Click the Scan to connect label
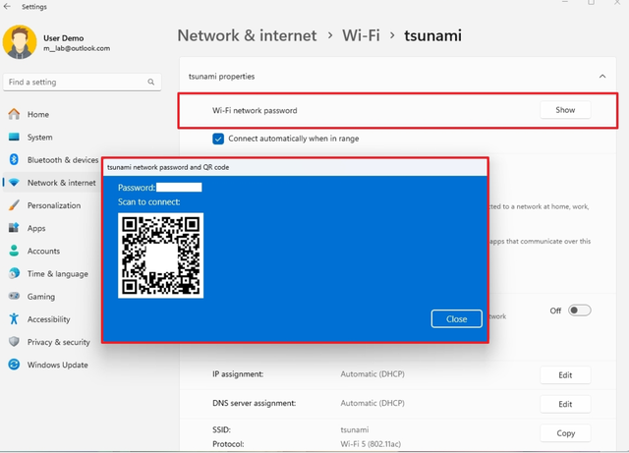This screenshot has height=453, width=629. (x=148, y=201)
